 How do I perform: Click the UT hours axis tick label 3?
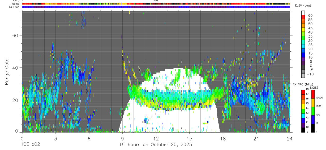[x=55, y=138]
